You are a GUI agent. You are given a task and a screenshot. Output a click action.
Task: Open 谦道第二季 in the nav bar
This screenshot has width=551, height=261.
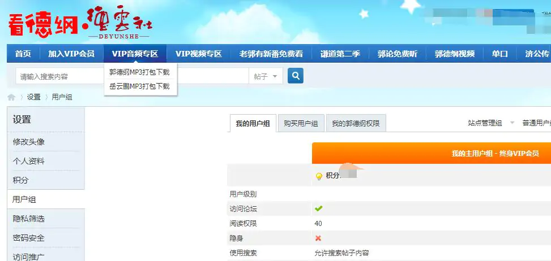[x=340, y=54]
